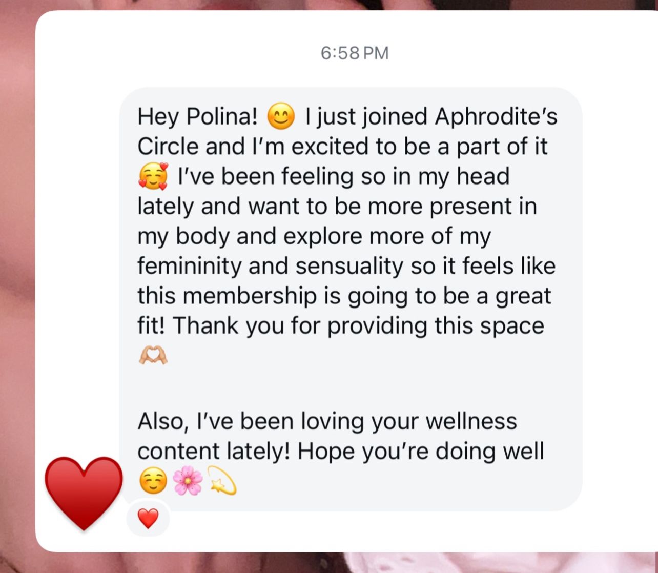Viewport: 658px width, 573px height.
Task: Click the 6:58 PM timestamp
Action: pyautogui.click(x=355, y=53)
